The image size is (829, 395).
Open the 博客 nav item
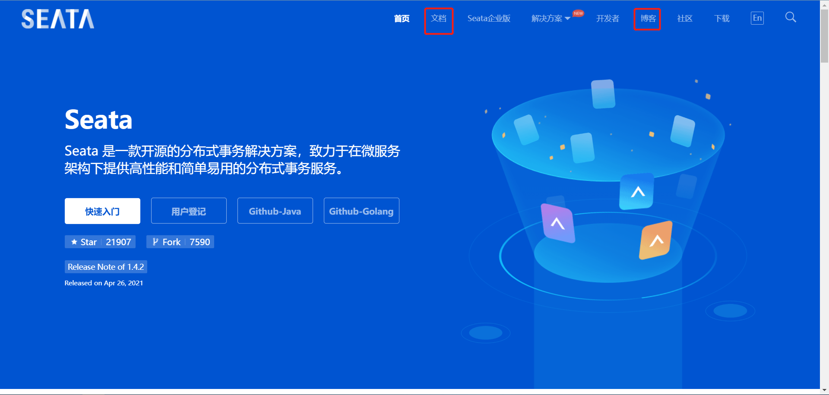(648, 19)
